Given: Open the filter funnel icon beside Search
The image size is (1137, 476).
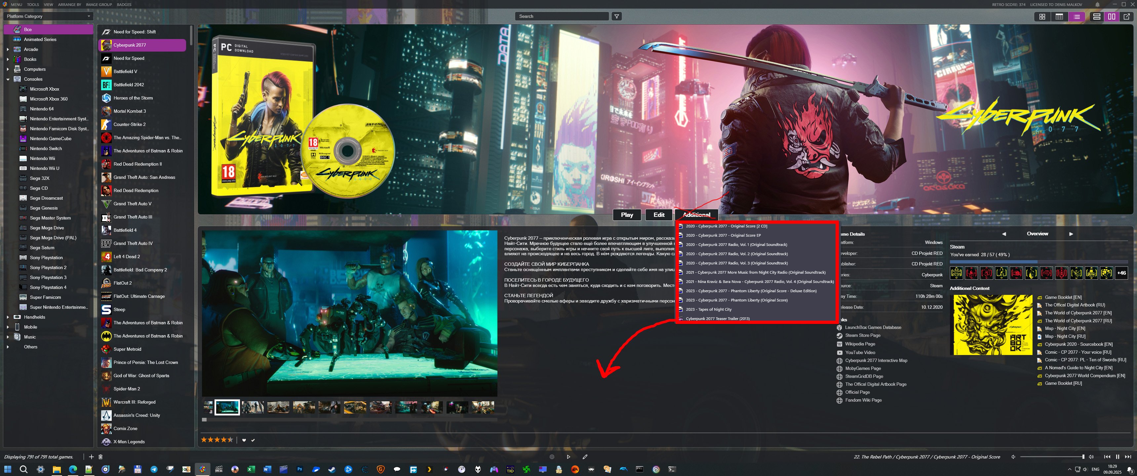Looking at the screenshot, I should [x=617, y=16].
